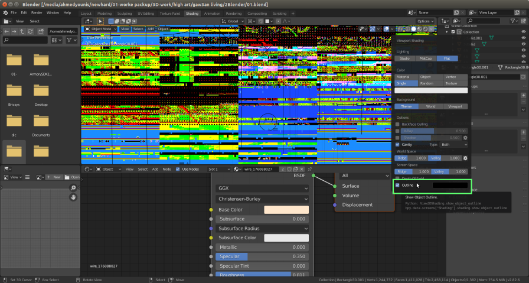
Task: Open Slot 1 material slot dropdown
Action: pyautogui.click(x=219, y=169)
